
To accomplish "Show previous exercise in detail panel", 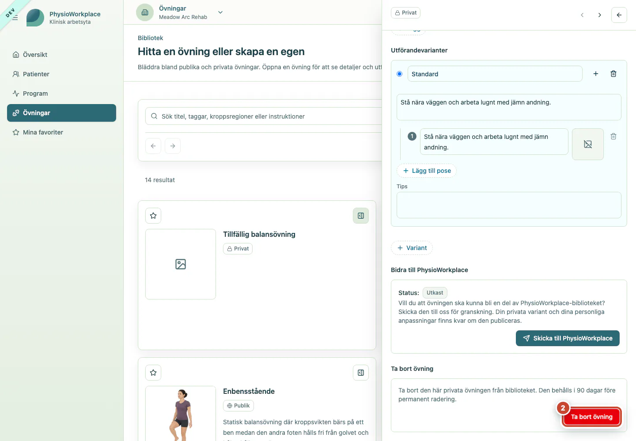I will pos(582,15).
